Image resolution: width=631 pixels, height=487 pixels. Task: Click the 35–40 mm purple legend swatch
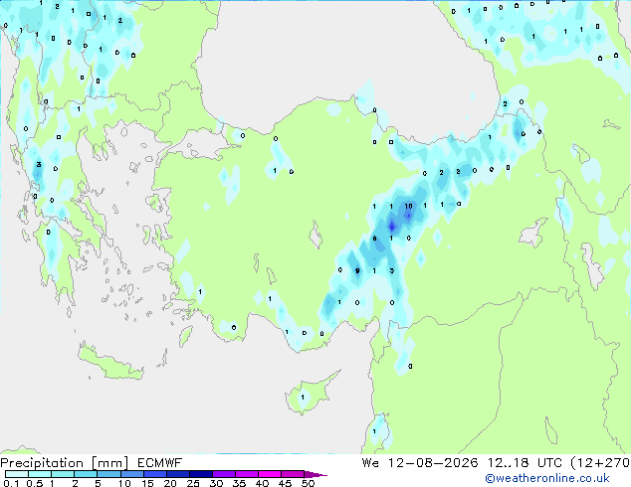246,474
